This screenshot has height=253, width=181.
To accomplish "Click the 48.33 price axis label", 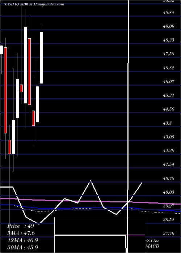I will 169,40.
